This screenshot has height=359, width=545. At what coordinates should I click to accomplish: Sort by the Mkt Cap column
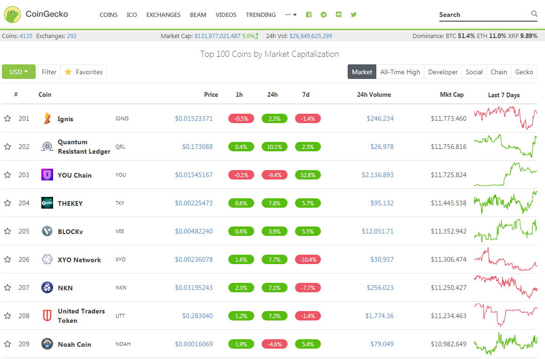[452, 94]
